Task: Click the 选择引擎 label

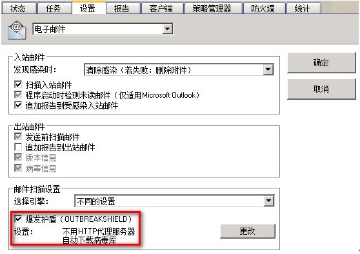Action: tap(31, 201)
